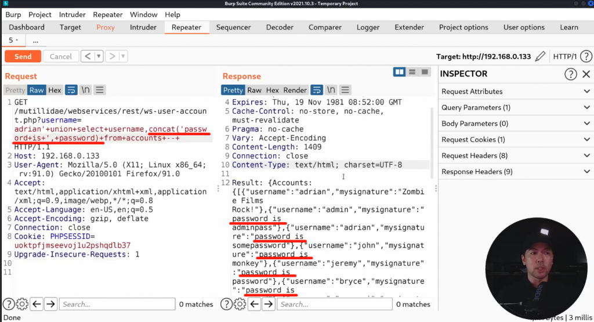Click the Host: 192.168.0.133 request line
The width and height of the screenshot is (594, 322).
click(x=57, y=156)
